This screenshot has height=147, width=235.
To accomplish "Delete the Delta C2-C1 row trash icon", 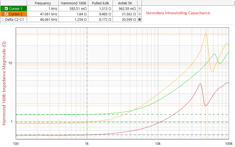I will tap(140, 19).
